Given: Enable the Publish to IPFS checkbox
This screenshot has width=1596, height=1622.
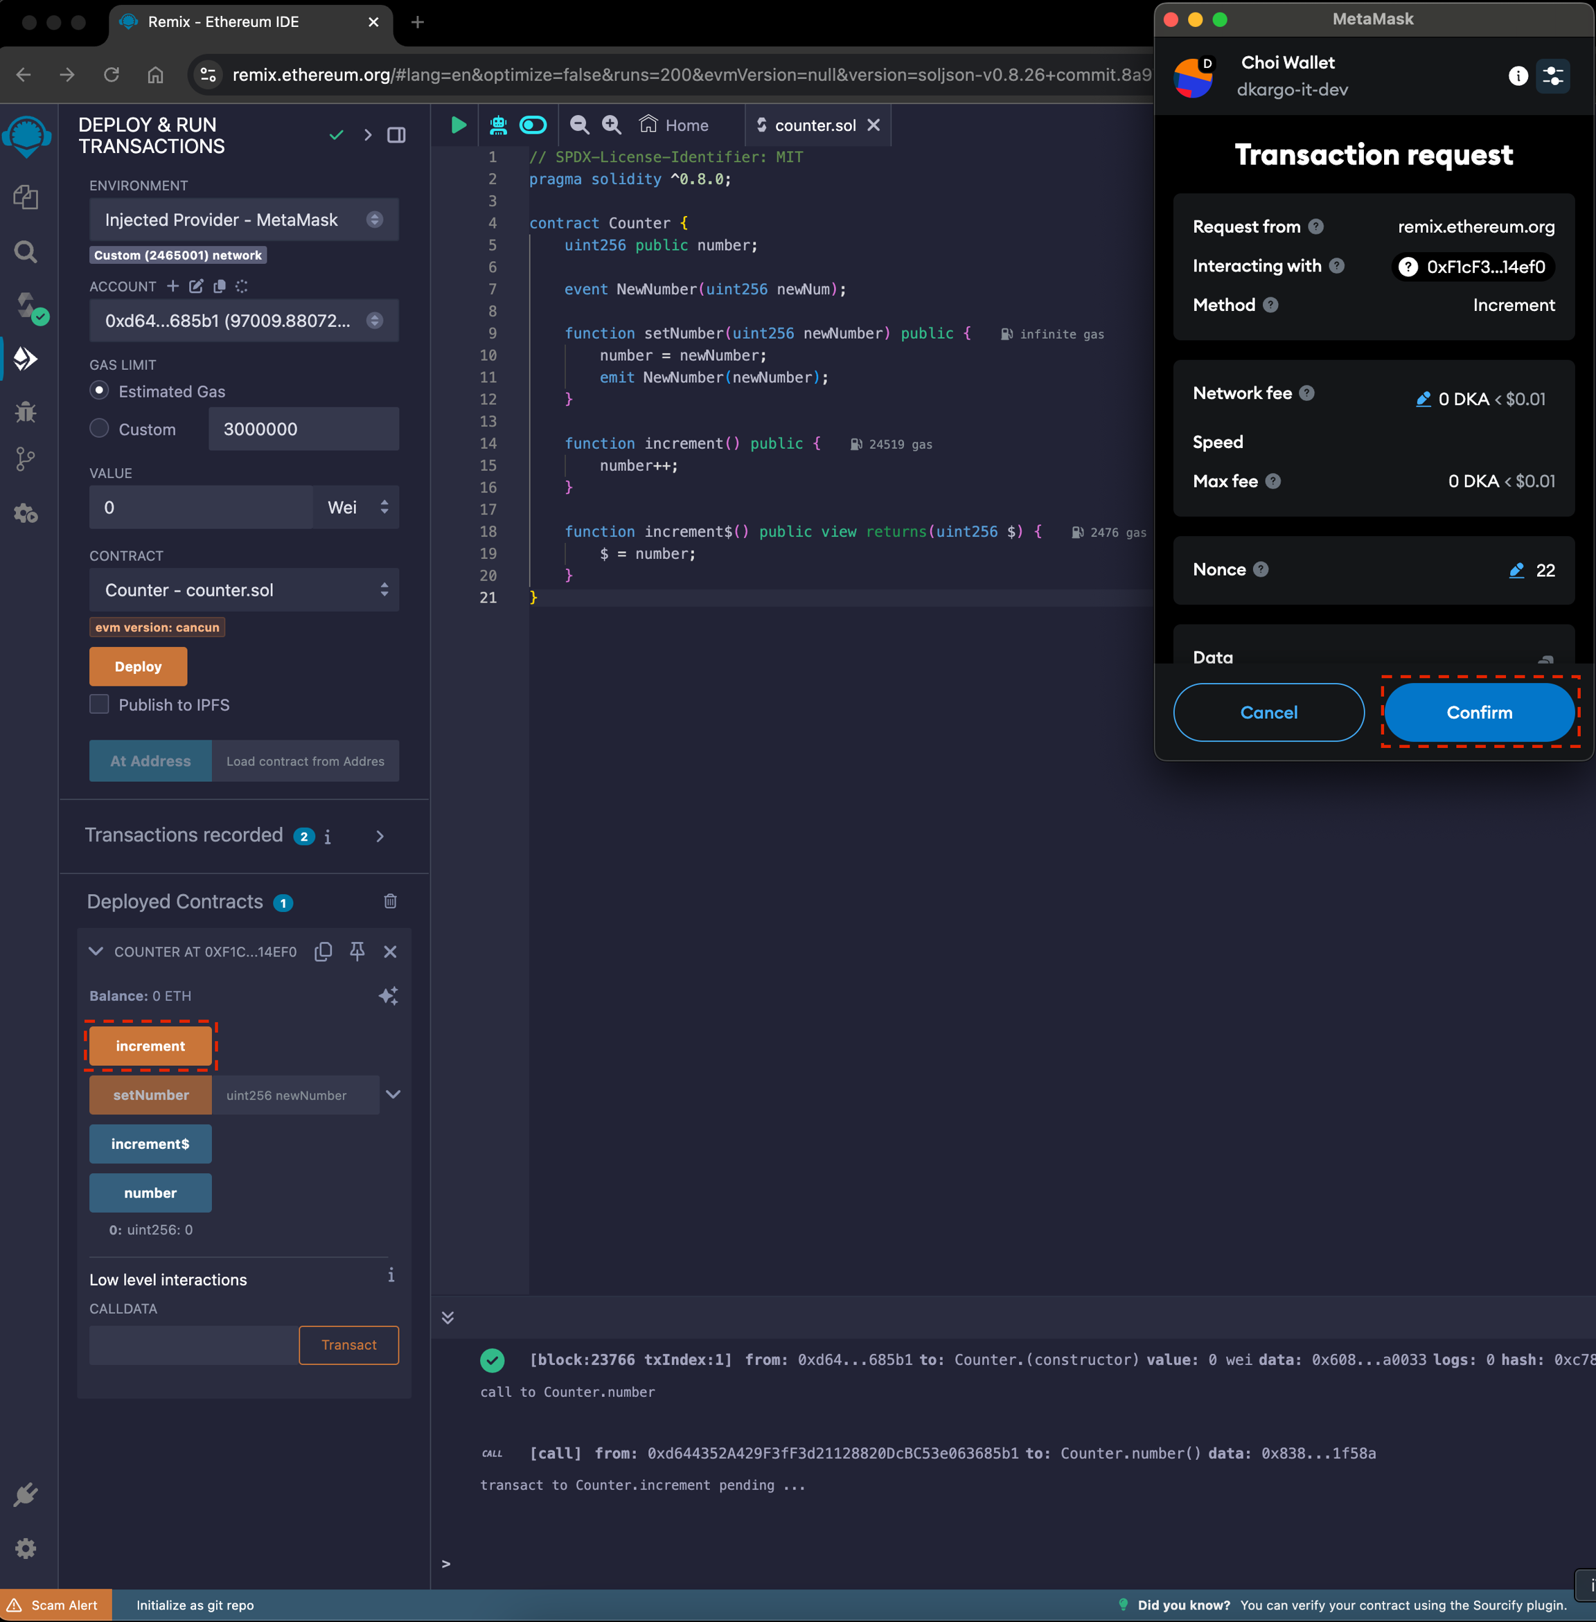Looking at the screenshot, I should tap(100, 704).
